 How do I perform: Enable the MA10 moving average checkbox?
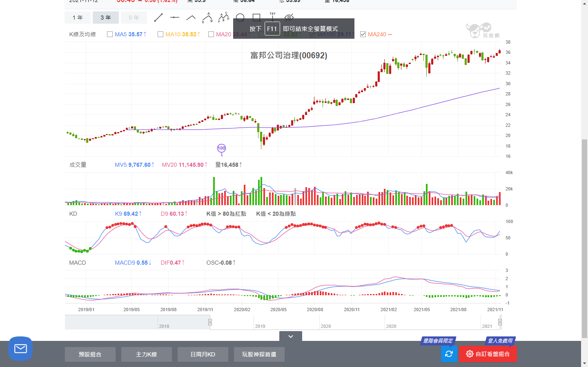coord(160,34)
